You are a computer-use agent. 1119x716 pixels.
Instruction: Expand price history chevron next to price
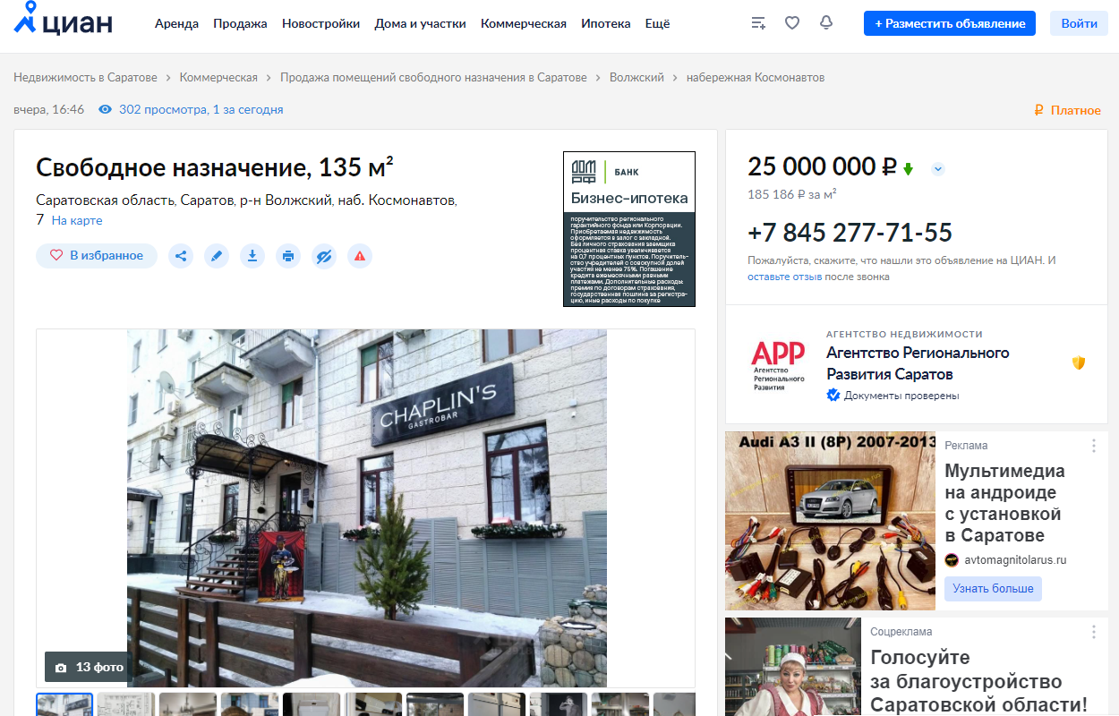point(937,168)
